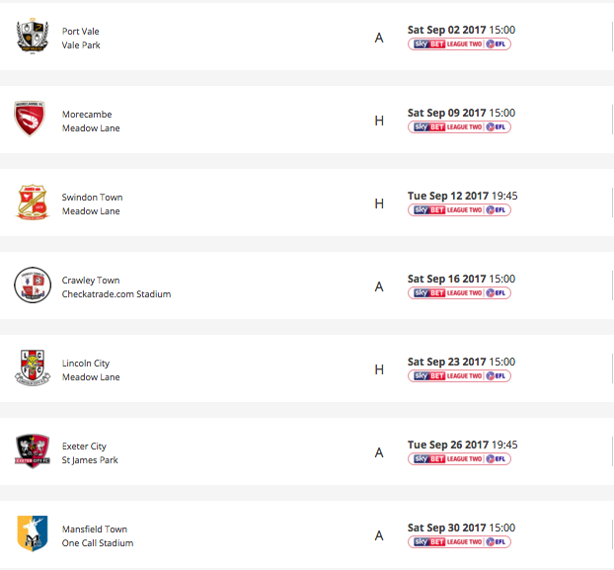Click the Lincoln City team name
The height and width of the screenshot is (570, 614).
[86, 364]
